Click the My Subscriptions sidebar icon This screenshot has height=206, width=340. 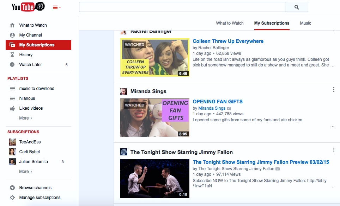coord(12,45)
